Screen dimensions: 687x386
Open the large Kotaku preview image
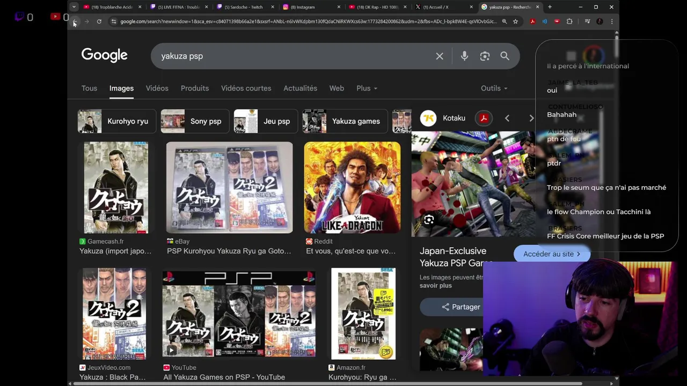[473, 184]
